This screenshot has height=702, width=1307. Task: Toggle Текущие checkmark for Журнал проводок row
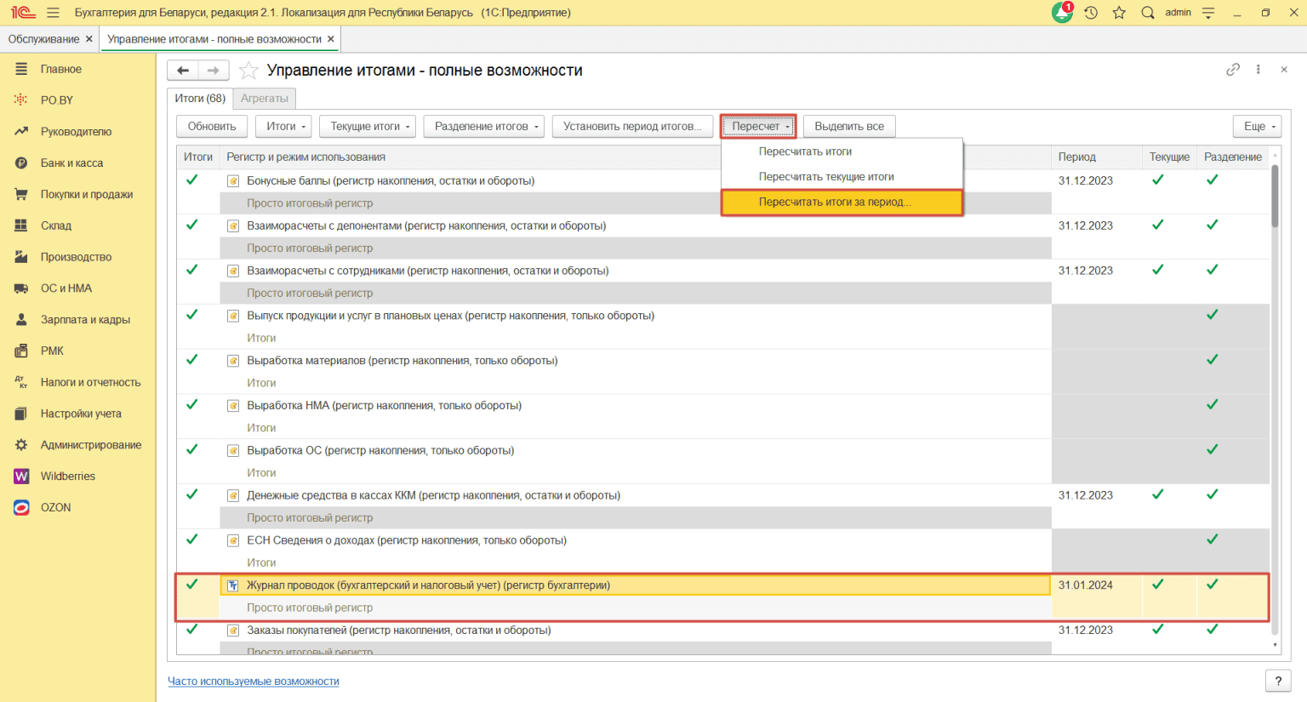tap(1157, 585)
